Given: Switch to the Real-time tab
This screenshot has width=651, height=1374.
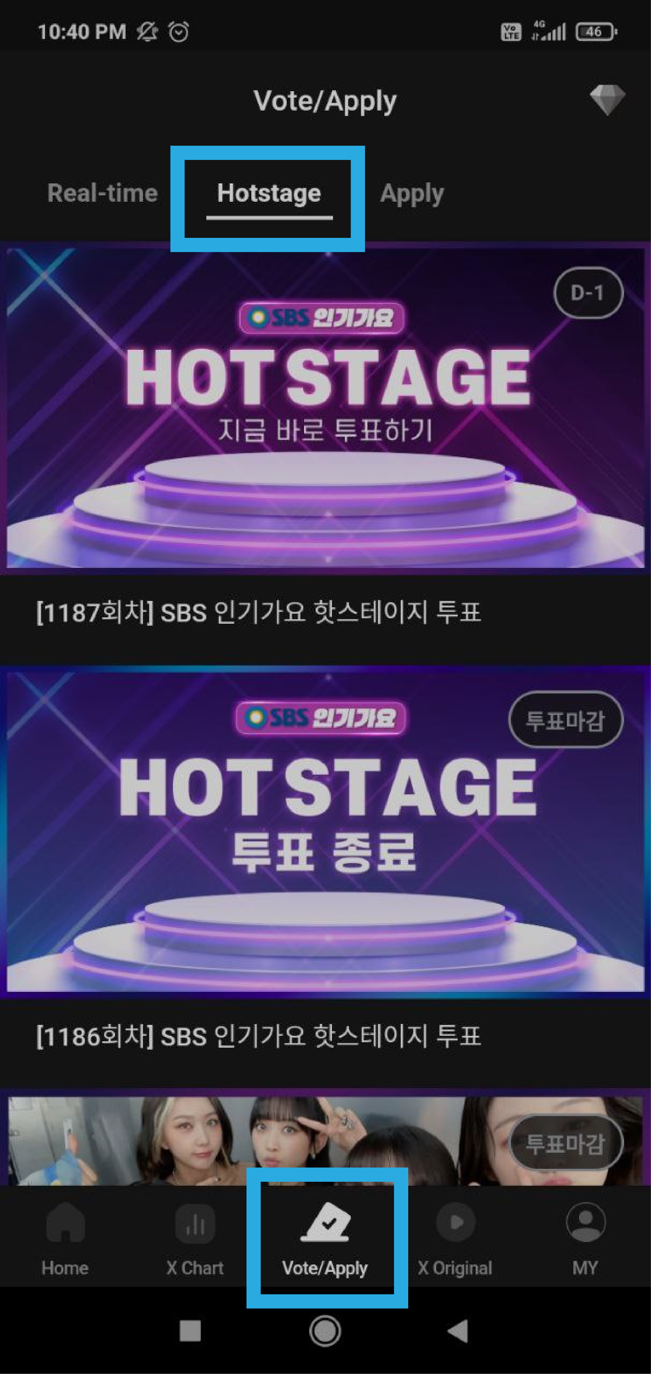Looking at the screenshot, I should pos(102,193).
